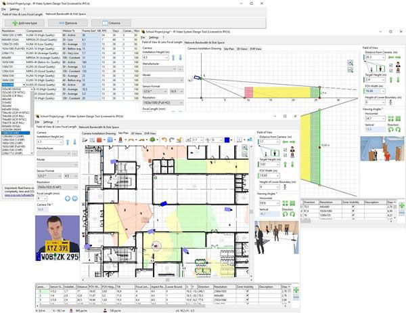Click zoom-out magnifier on camera installation drawing
This screenshot has height=313, width=406.
[350, 70]
